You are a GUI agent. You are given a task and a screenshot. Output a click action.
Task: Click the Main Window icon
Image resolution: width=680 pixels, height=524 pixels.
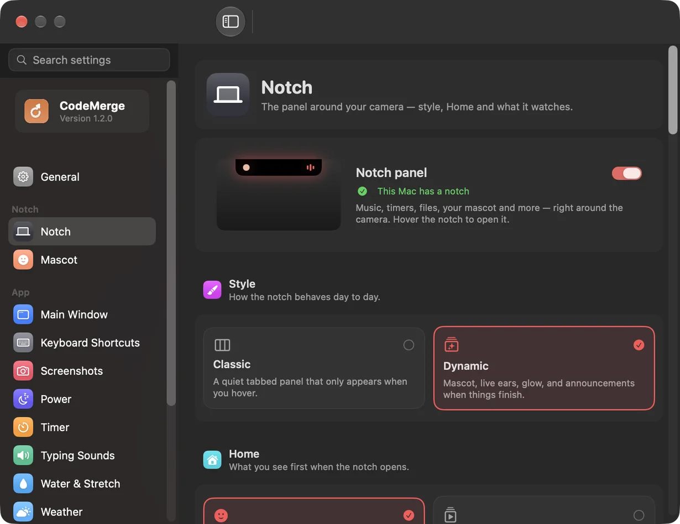tap(23, 315)
